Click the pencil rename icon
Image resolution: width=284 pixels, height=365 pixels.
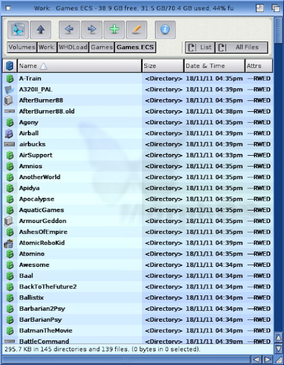click(x=136, y=30)
